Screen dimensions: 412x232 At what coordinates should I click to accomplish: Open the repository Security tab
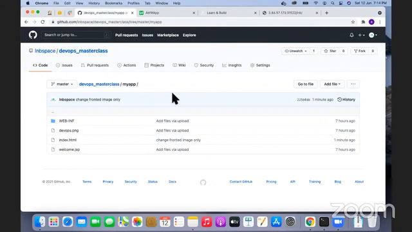pos(204,65)
